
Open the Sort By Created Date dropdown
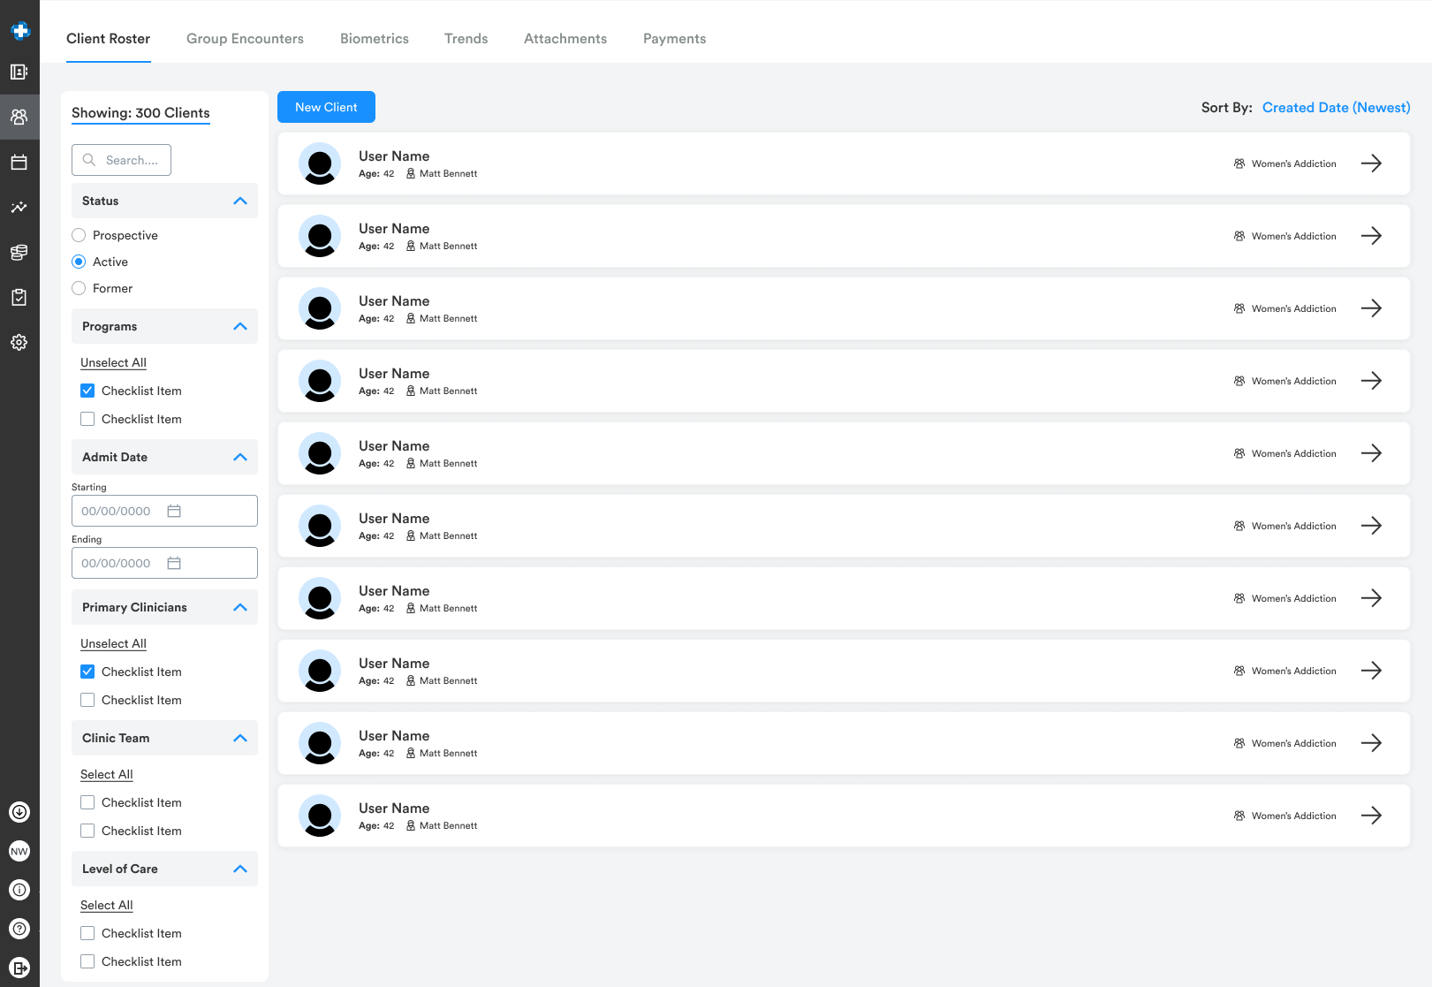point(1336,108)
